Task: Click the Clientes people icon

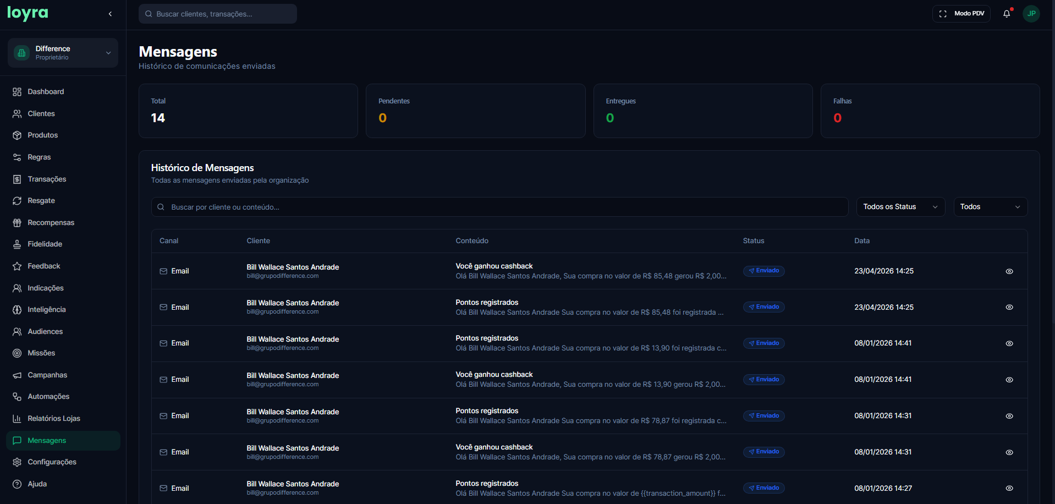Action: pyautogui.click(x=17, y=114)
